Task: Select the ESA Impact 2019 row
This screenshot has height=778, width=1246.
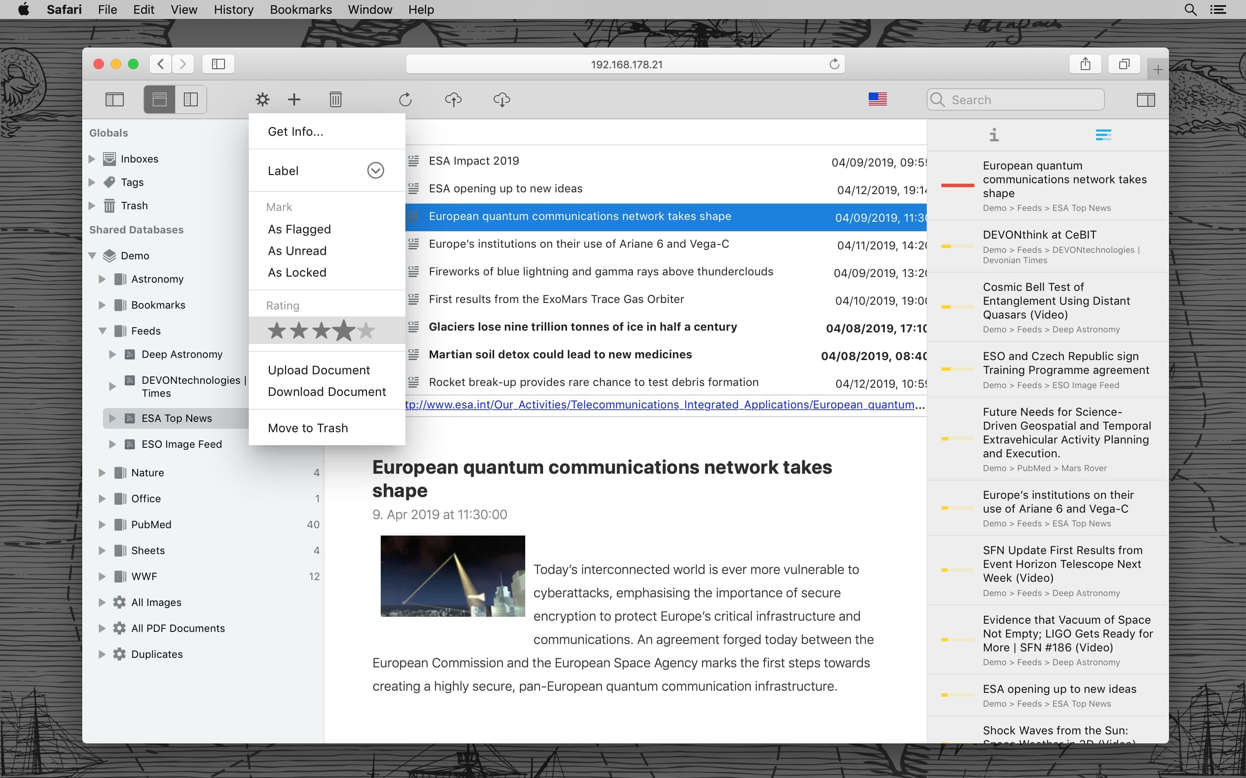Action: tap(666, 161)
